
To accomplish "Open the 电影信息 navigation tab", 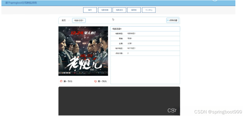I will (x=105, y=10).
